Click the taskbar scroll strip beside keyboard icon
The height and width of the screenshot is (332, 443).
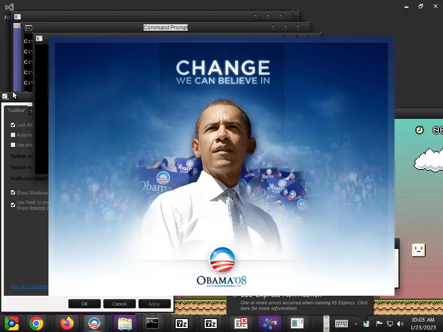326,323
